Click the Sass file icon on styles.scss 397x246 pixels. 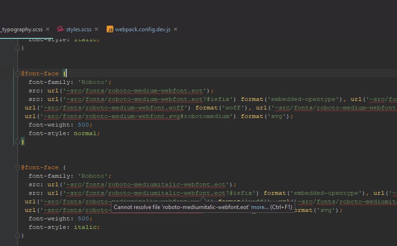[x=61, y=29]
